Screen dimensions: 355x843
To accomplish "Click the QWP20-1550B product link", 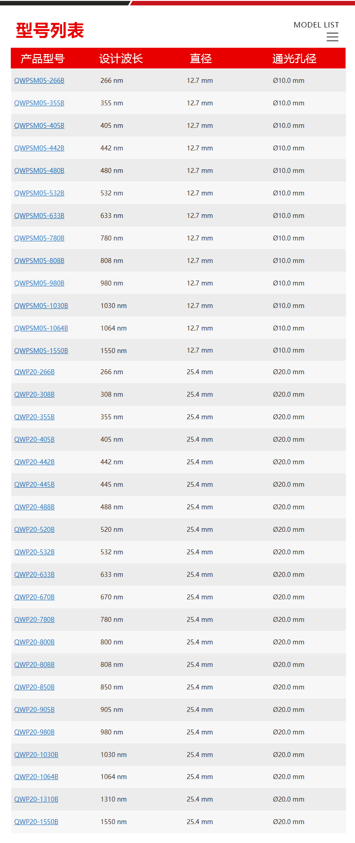I will (x=36, y=822).
